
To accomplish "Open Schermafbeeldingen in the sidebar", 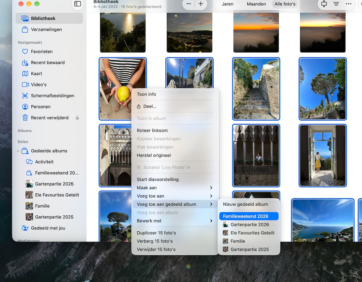I will coord(49,96).
